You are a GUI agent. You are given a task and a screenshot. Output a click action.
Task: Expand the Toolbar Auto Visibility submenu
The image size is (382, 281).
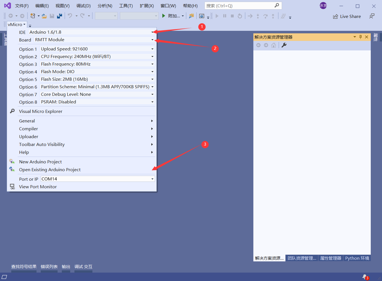coord(86,144)
